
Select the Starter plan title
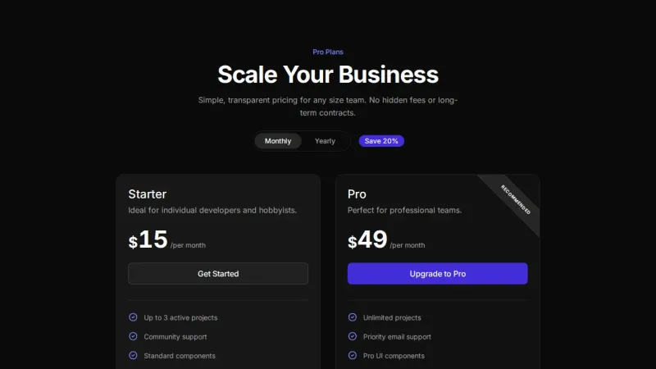[x=148, y=194]
